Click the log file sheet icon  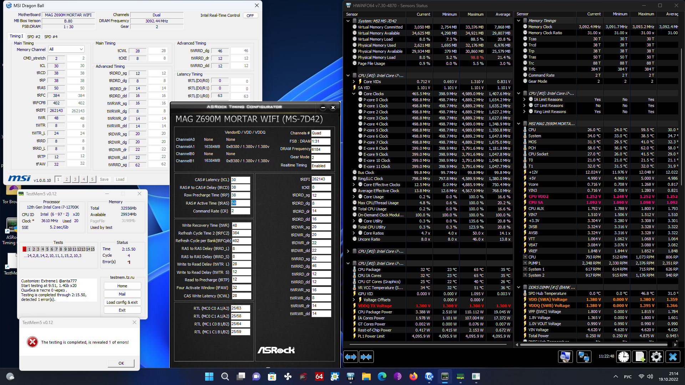(x=640, y=357)
